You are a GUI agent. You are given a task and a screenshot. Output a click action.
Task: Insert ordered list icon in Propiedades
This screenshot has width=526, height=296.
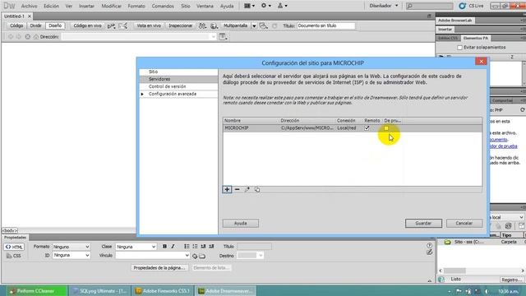tap(195, 247)
